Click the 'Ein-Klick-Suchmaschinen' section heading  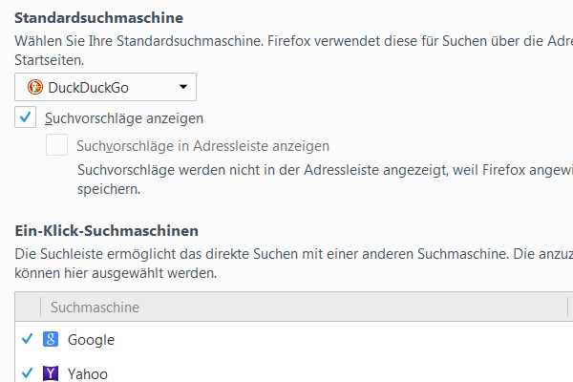click(107, 230)
